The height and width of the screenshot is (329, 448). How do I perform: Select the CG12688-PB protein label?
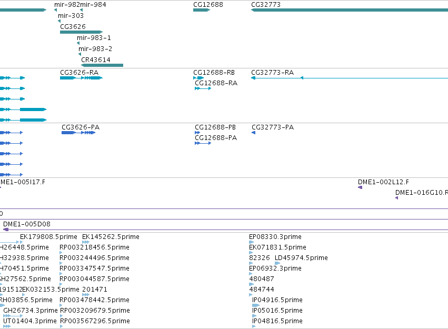215,127
